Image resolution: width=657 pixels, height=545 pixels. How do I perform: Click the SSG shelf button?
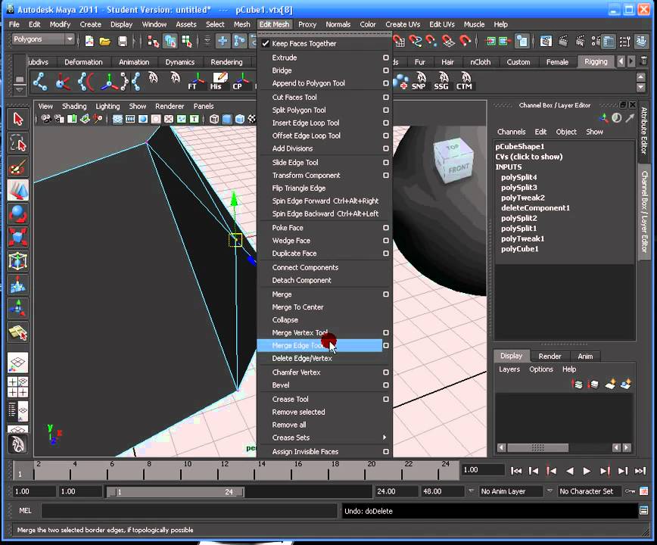441,81
